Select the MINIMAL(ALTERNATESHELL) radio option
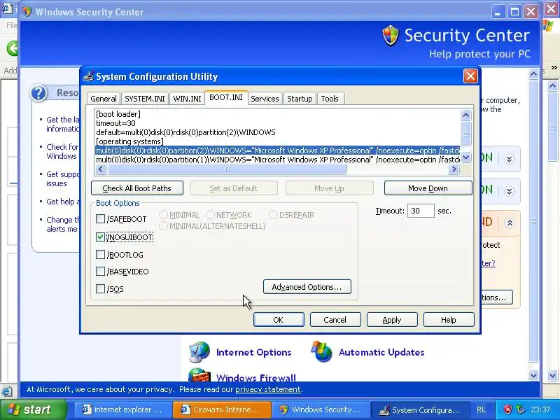This screenshot has height=420, width=560. pyautogui.click(x=163, y=226)
